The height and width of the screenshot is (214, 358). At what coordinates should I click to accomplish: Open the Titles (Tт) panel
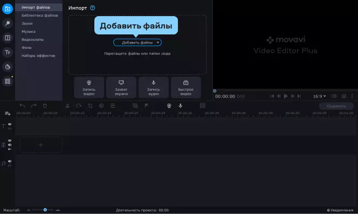click(8, 52)
